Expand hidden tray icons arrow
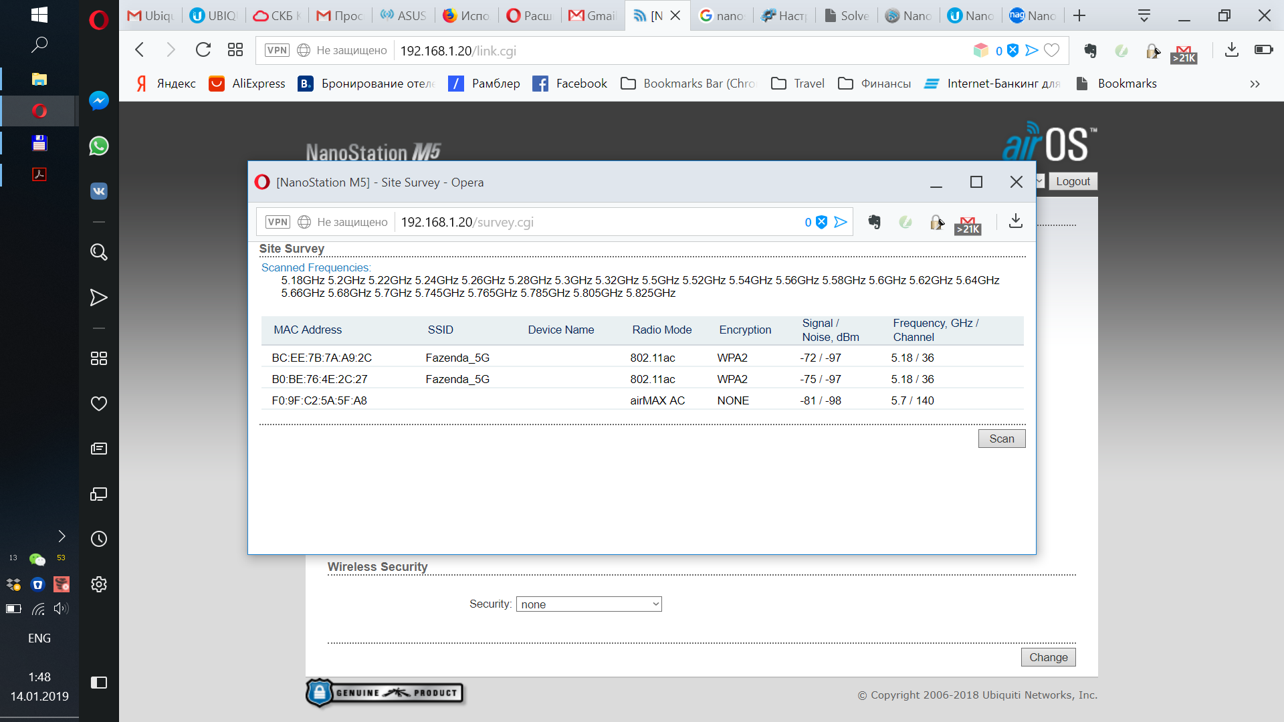 click(x=62, y=536)
